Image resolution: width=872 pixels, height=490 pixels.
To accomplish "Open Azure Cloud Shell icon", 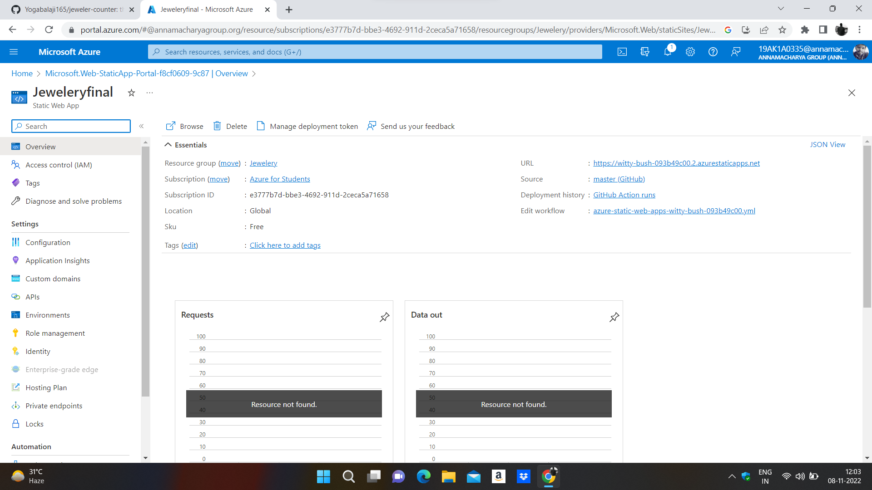I will tap(622, 52).
